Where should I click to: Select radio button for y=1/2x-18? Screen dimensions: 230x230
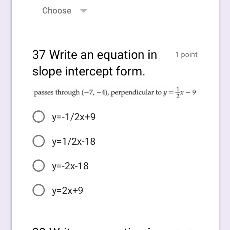[x=39, y=141]
